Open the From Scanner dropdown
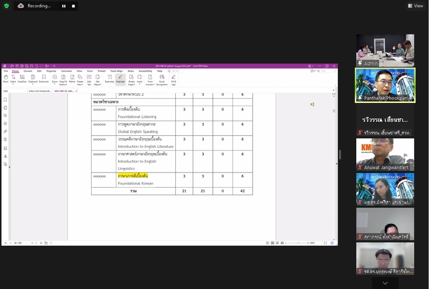429x289 pixels. [x=150, y=80]
